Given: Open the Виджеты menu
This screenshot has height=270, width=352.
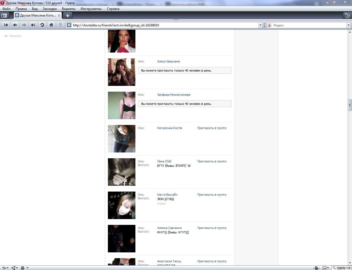Looking at the screenshot, I should click(69, 9).
